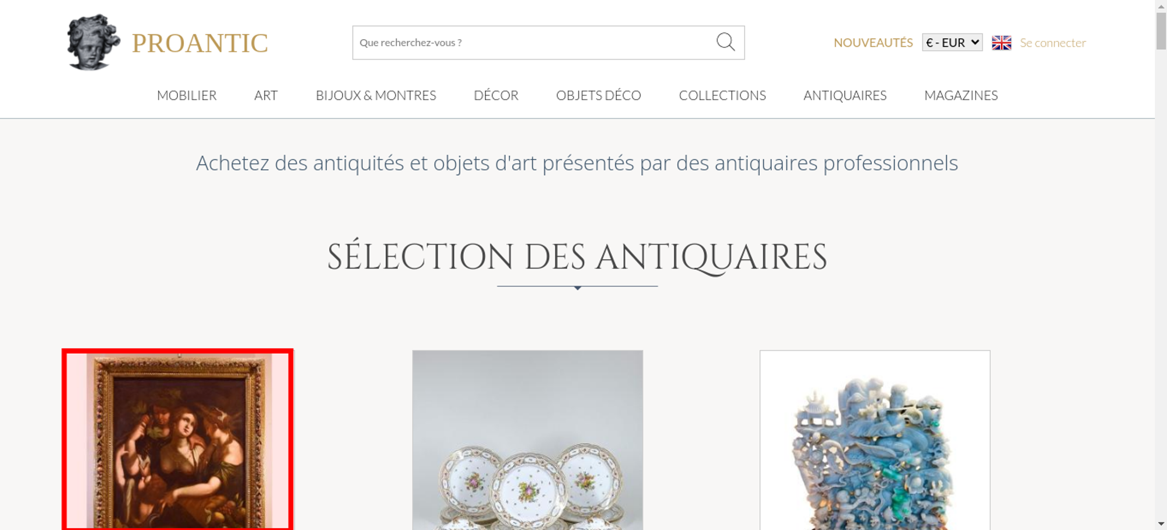Image resolution: width=1167 pixels, height=530 pixels.
Task: Open the BIJOUX & MONTRES menu
Action: [376, 95]
